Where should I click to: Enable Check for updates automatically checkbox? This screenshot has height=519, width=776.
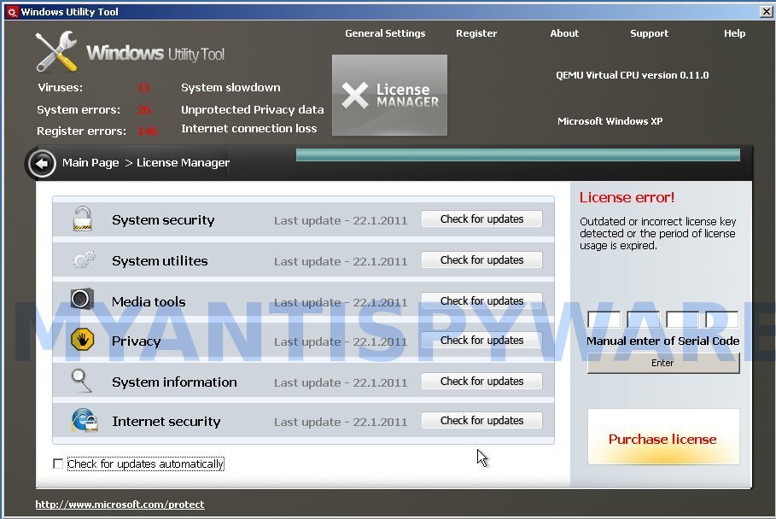58,464
